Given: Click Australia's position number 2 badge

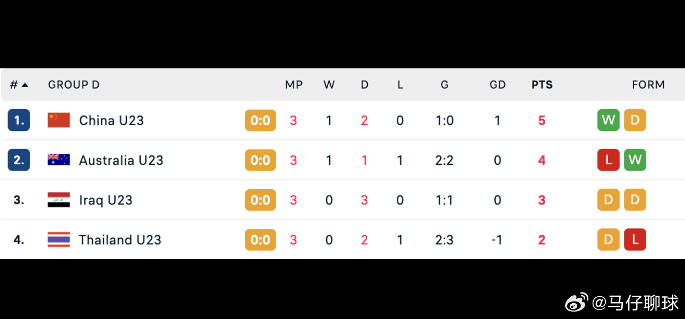Looking at the screenshot, I should [x=19, y=160].
